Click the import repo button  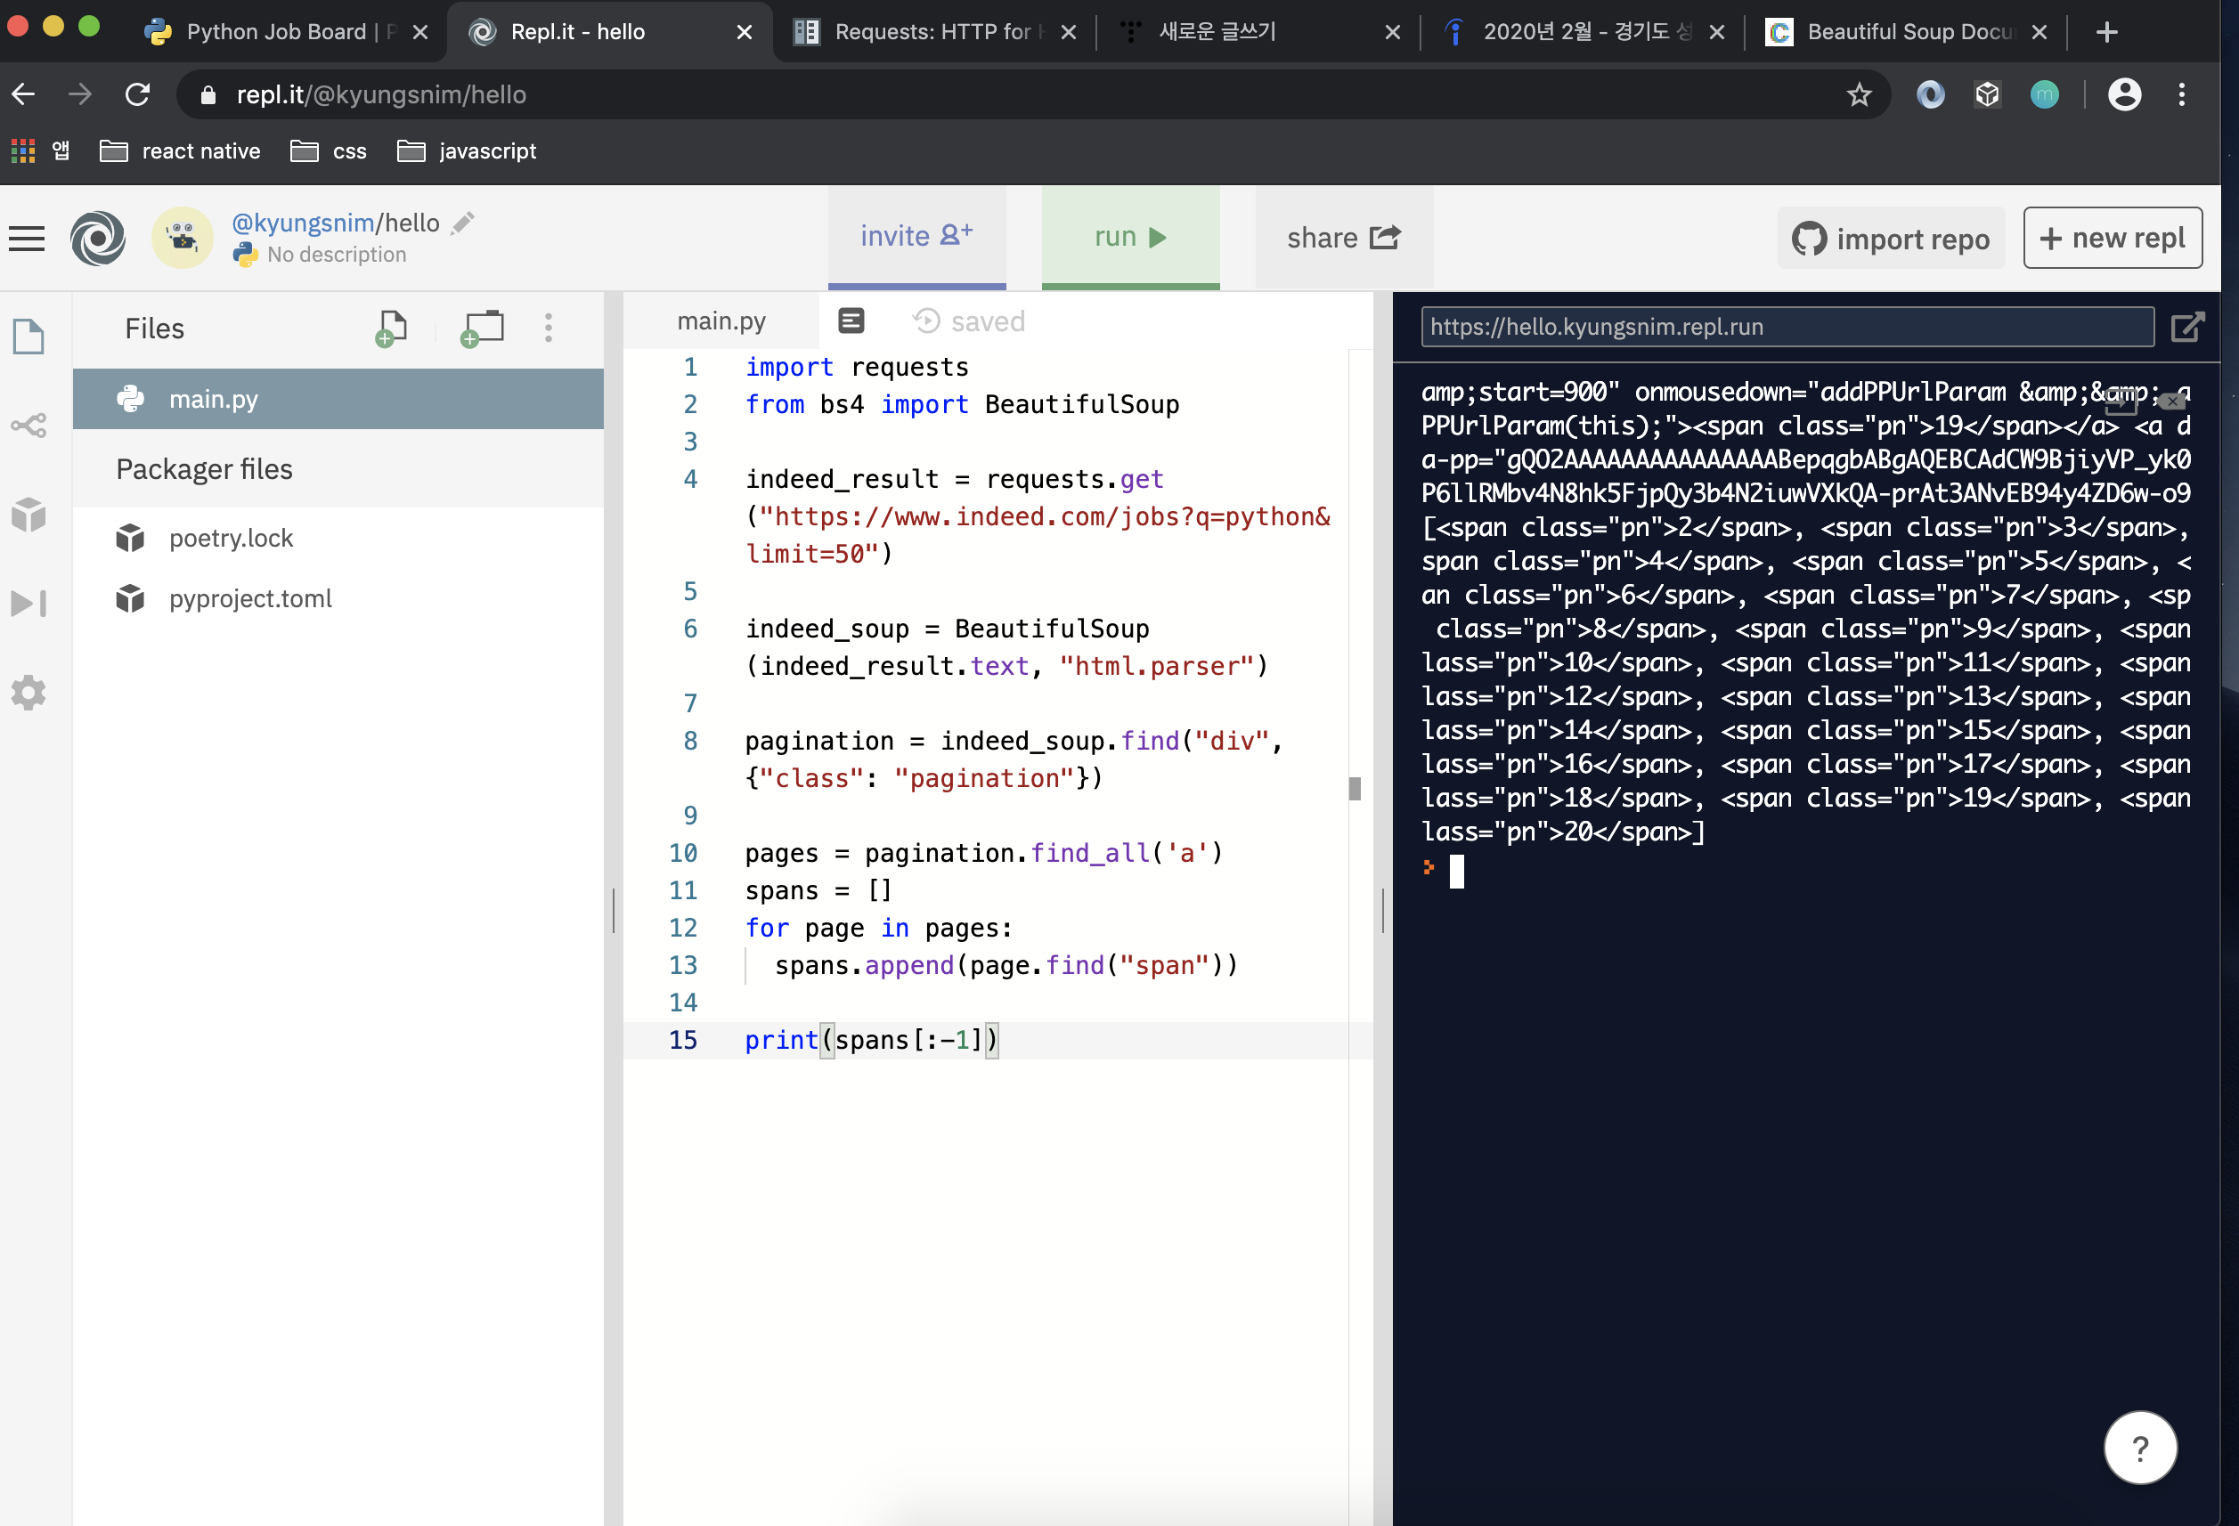1890,238
